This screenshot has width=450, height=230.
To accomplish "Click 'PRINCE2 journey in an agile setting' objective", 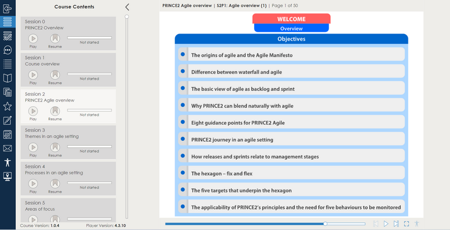I will coord(291,139).
